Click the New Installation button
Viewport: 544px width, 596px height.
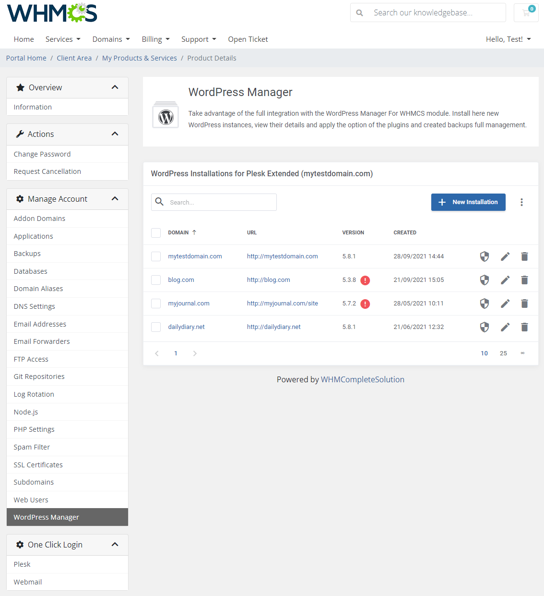(468, 202)
